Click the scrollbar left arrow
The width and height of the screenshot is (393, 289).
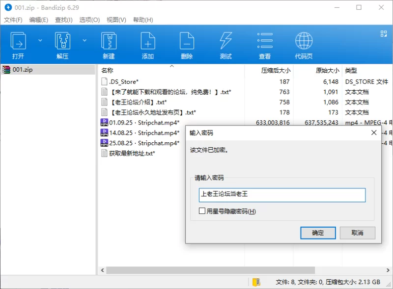coord(102,270)
